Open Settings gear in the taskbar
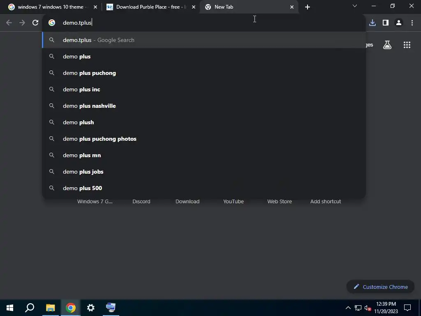This screenshot has width=421, height=316. tap(91, 308)
